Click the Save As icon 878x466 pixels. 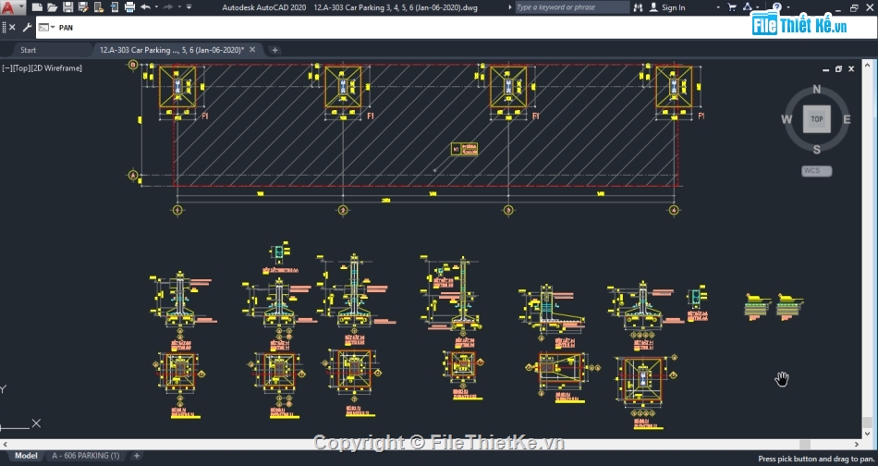pos(83,7)
